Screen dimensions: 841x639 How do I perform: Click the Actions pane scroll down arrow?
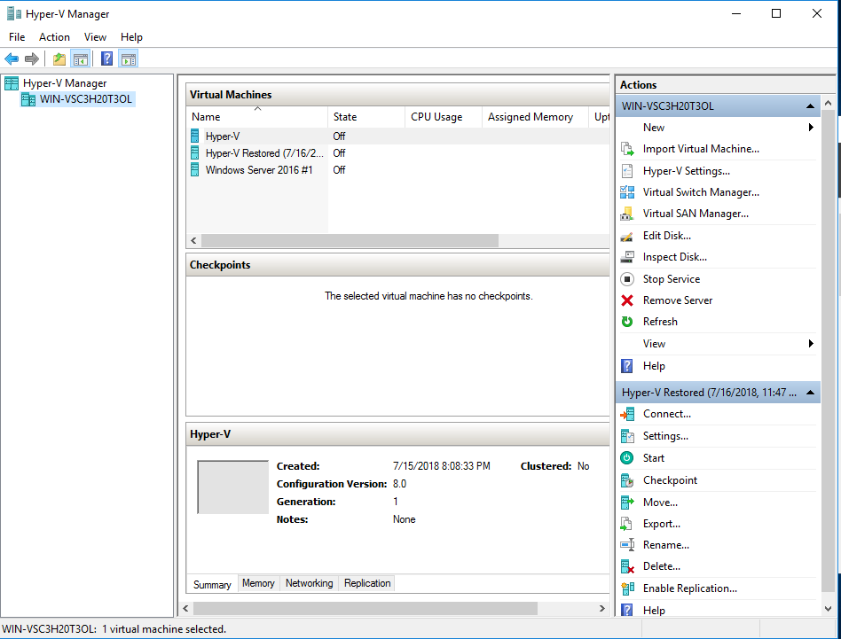coord(828,609)
